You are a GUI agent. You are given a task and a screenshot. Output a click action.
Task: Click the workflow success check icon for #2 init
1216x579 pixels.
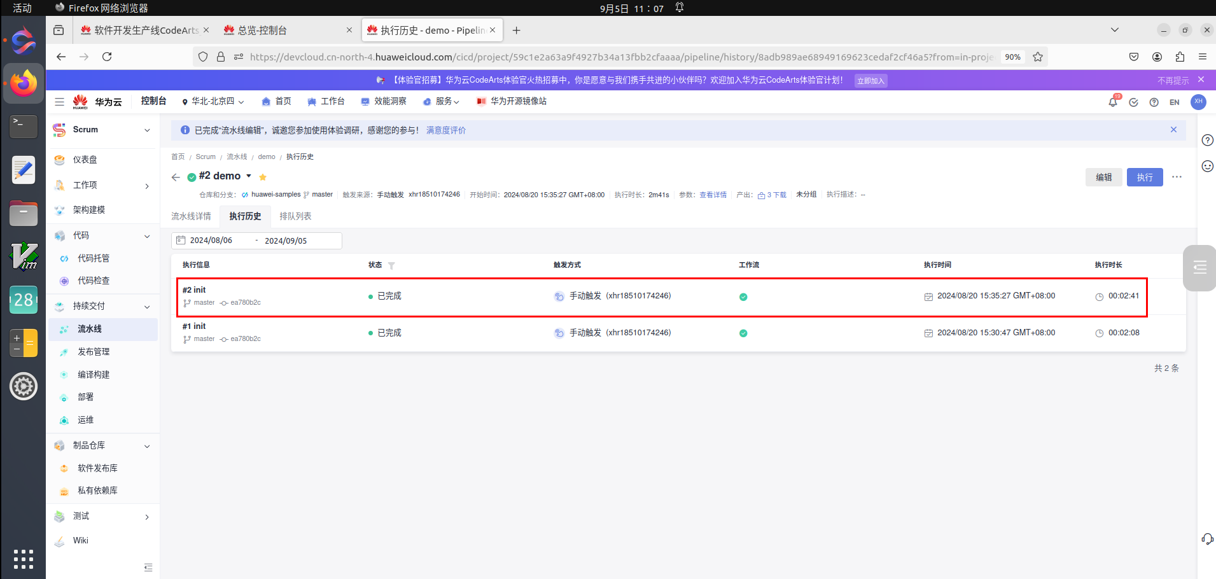pyautogui.click(x=743, y=296)
